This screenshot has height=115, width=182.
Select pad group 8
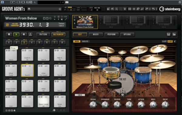(x=62, y=43)
